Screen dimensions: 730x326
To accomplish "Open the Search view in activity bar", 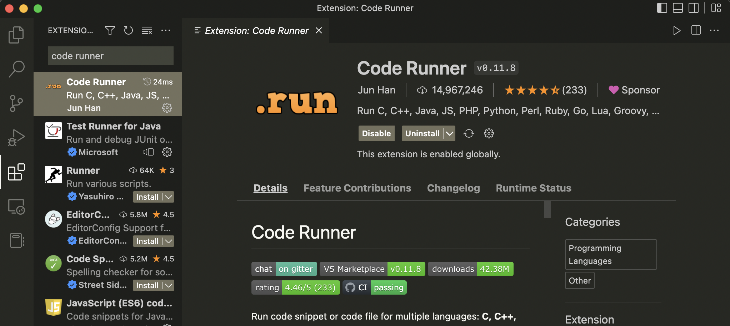I will coord(16,69).
